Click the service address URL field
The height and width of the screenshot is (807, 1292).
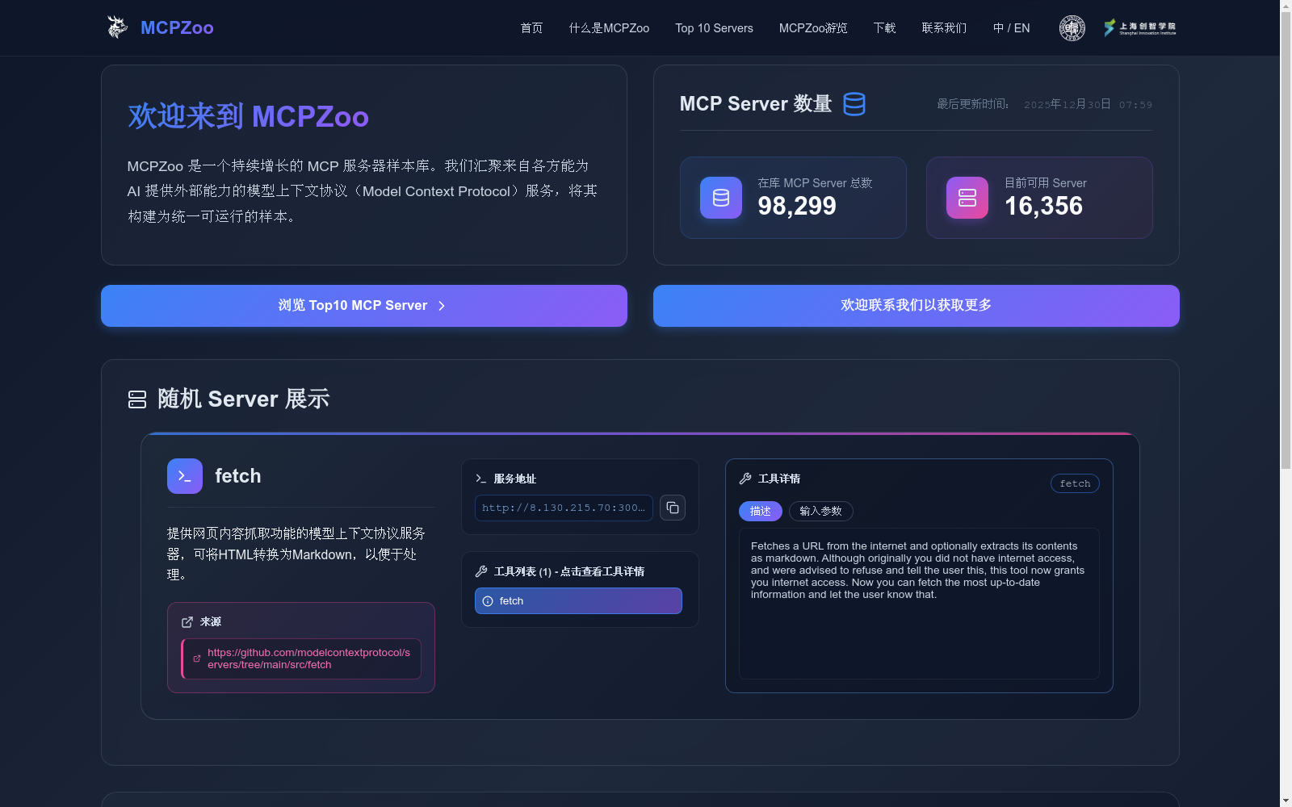[564, 508]
